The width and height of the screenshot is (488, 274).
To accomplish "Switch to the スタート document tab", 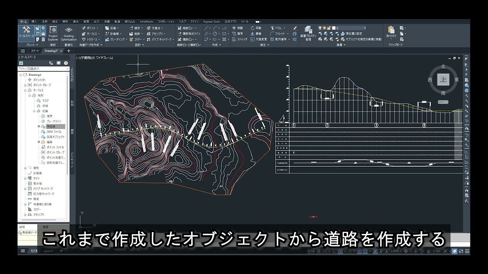I will pyautogui.click(x=35, y=51).
